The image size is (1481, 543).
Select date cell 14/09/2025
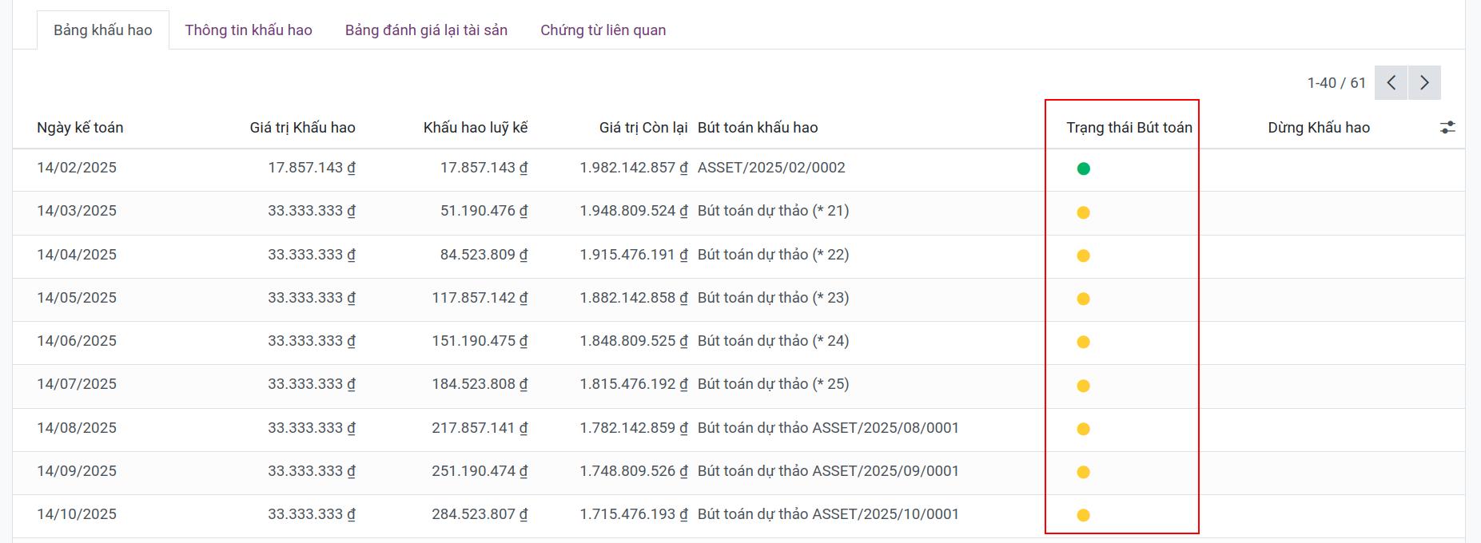pos(77,471)
